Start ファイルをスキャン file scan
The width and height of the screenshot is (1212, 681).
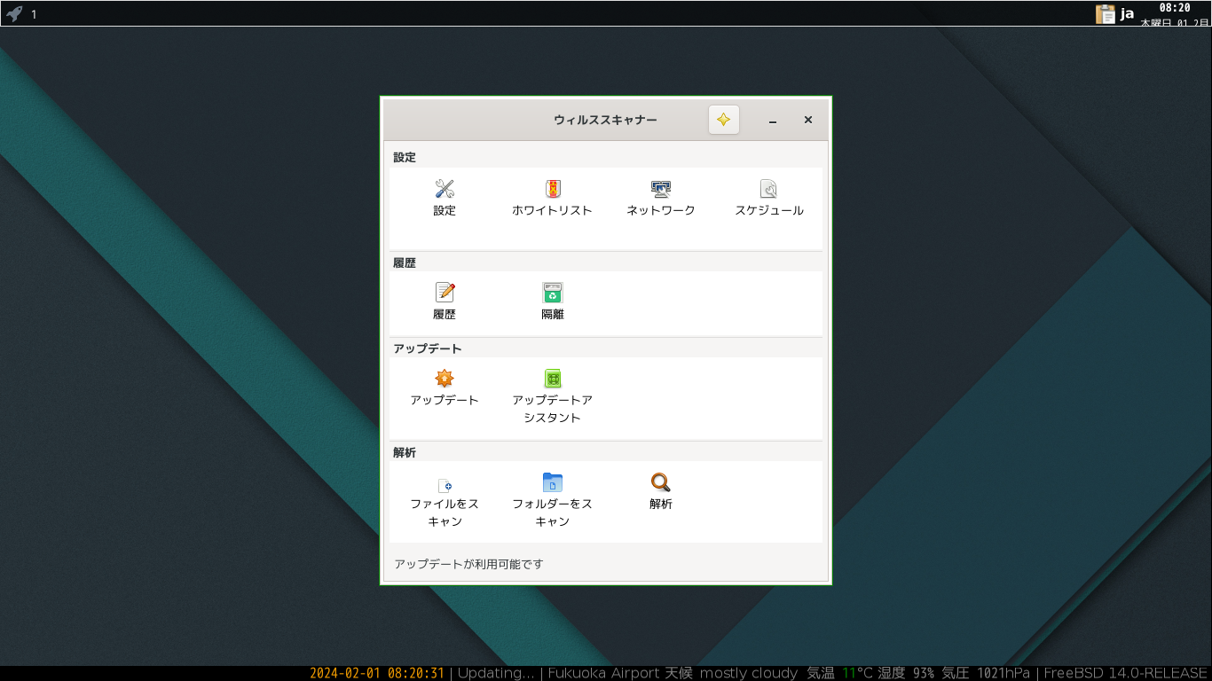pos(445,484)
